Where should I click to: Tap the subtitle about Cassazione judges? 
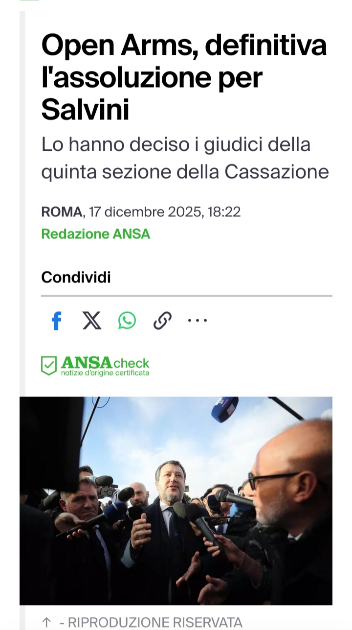(x=185, y=158)
